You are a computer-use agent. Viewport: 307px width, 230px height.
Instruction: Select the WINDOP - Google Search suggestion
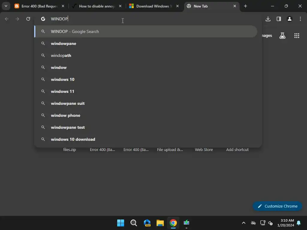click(146, 31)
